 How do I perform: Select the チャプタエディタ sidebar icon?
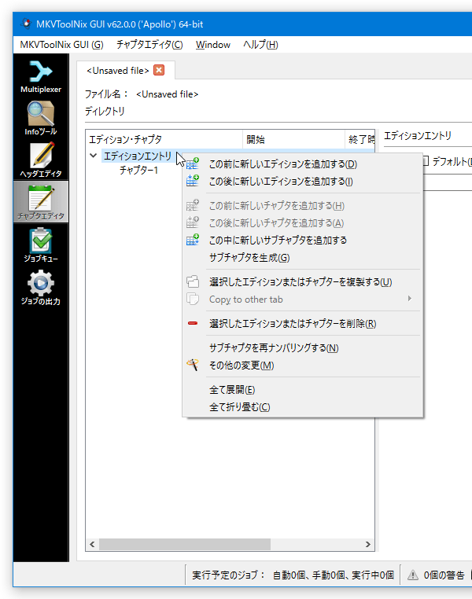click(40, 203)
